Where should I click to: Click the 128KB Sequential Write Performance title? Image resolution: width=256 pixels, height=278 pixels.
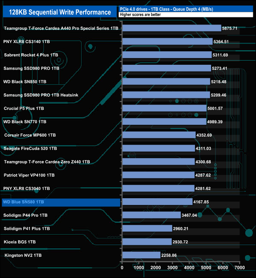60,12
